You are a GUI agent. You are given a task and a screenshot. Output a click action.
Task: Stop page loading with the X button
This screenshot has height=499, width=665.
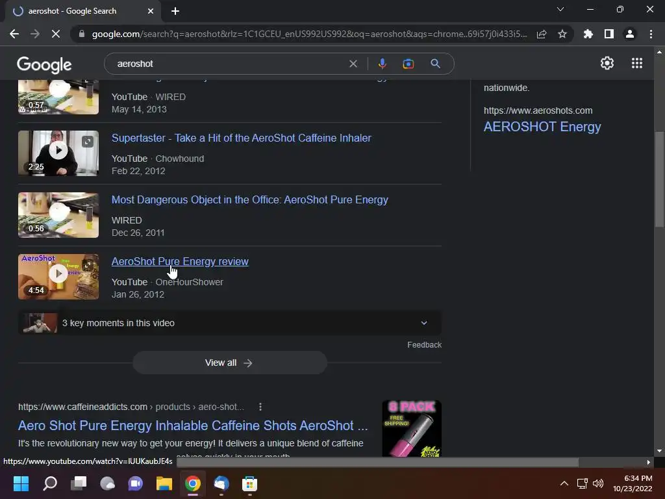(x=56, y=34)
